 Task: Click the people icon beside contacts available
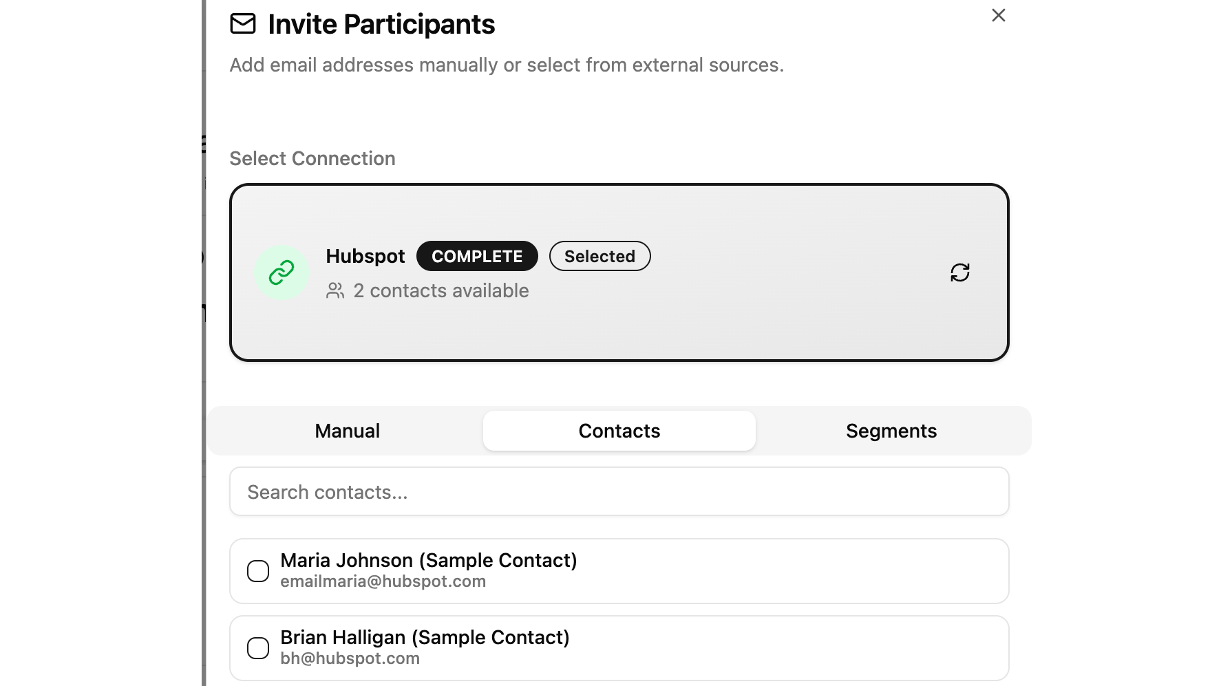tap(335, 291)
